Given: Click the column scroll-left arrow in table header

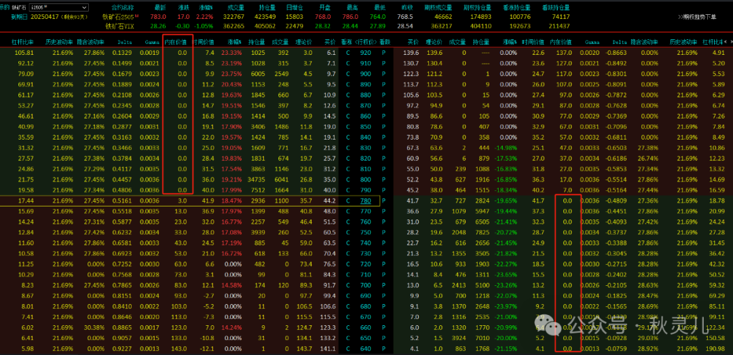Looking at the screenshot, I should 725,42.
